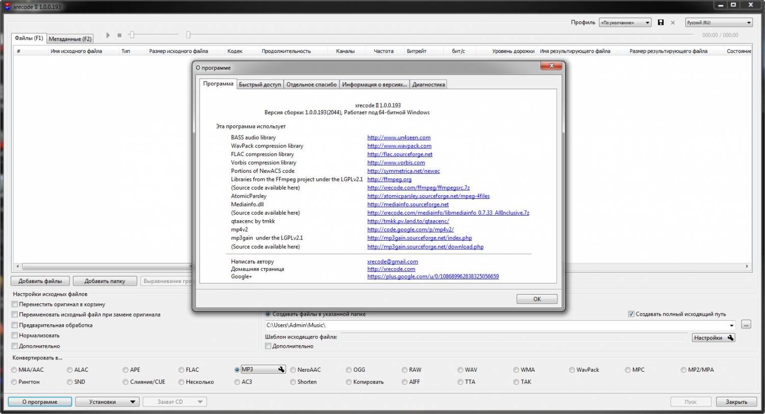This screenshot has height=414, width=765.
Task: Expand the output folder path dropdown
Action: 731,325
